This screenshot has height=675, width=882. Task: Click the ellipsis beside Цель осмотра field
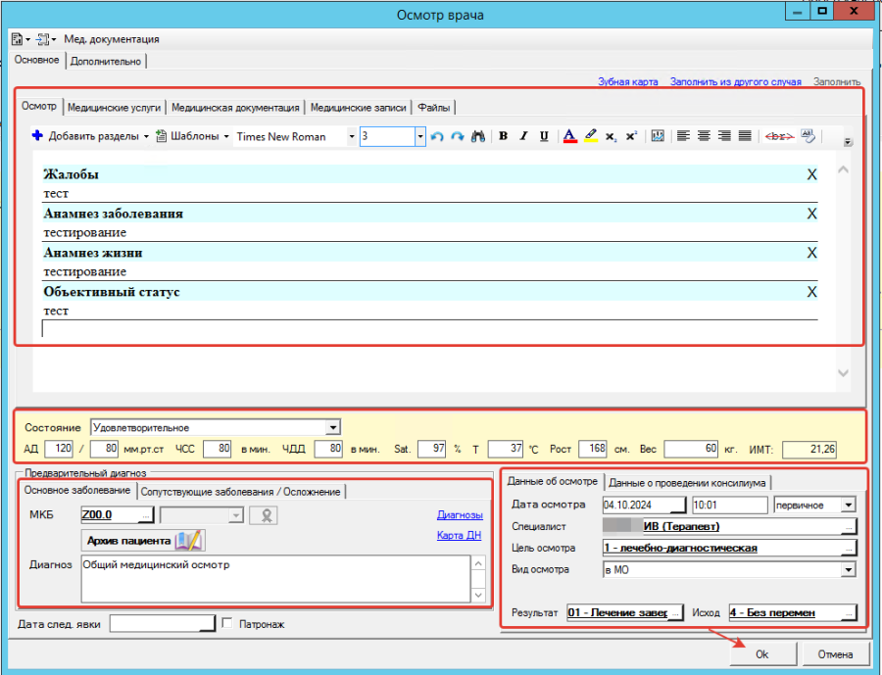850,549
